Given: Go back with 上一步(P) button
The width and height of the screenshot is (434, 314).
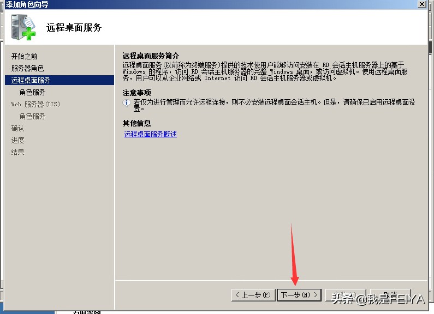Looking at the screenshot, I should [253, 295].
